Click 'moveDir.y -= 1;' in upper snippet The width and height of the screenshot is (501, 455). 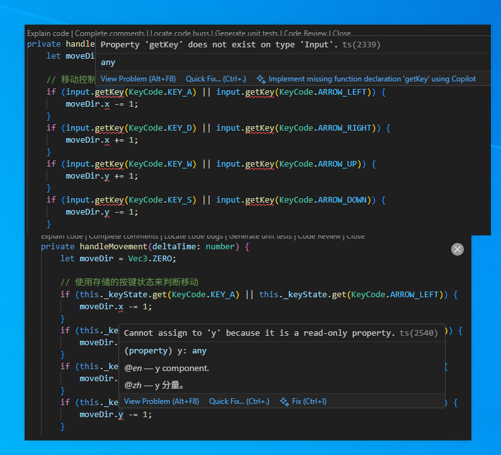click(101, 212)
